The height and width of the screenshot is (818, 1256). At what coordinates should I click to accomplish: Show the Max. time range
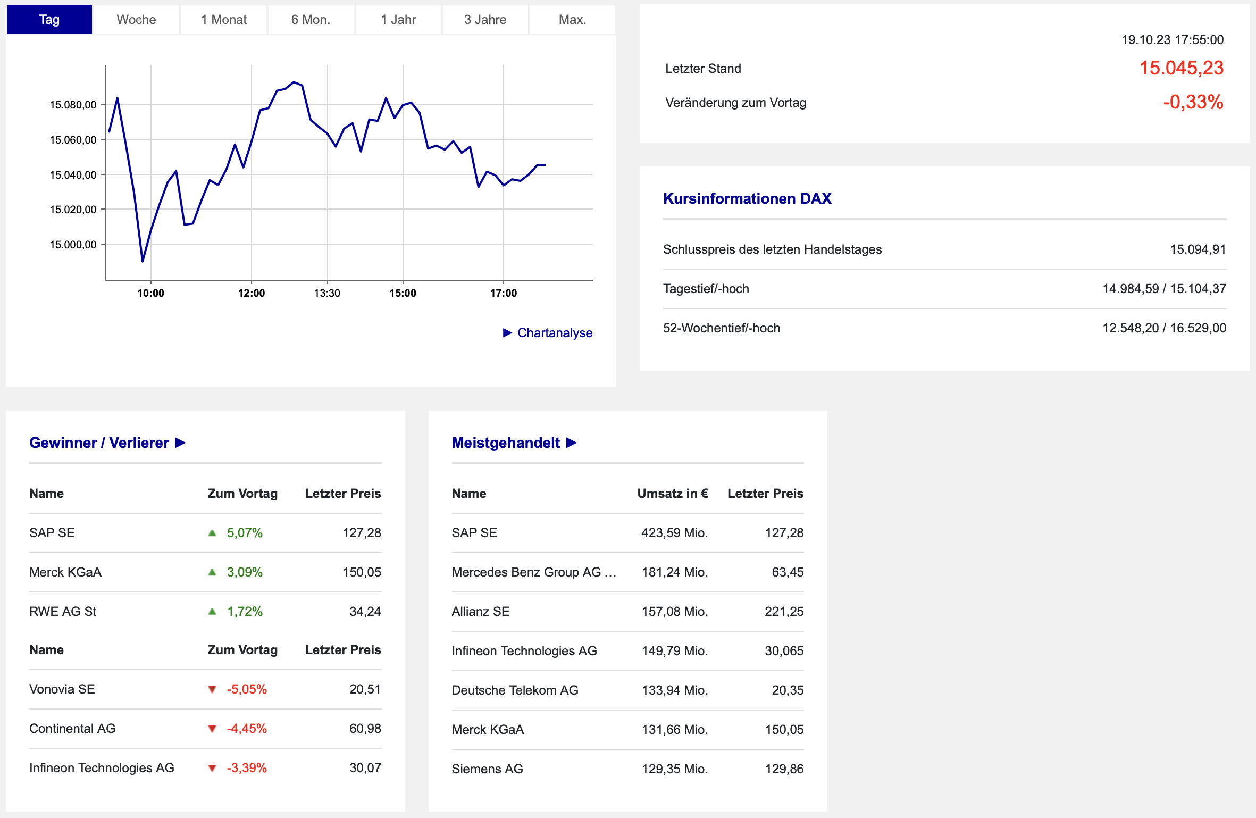click(572, 20)
